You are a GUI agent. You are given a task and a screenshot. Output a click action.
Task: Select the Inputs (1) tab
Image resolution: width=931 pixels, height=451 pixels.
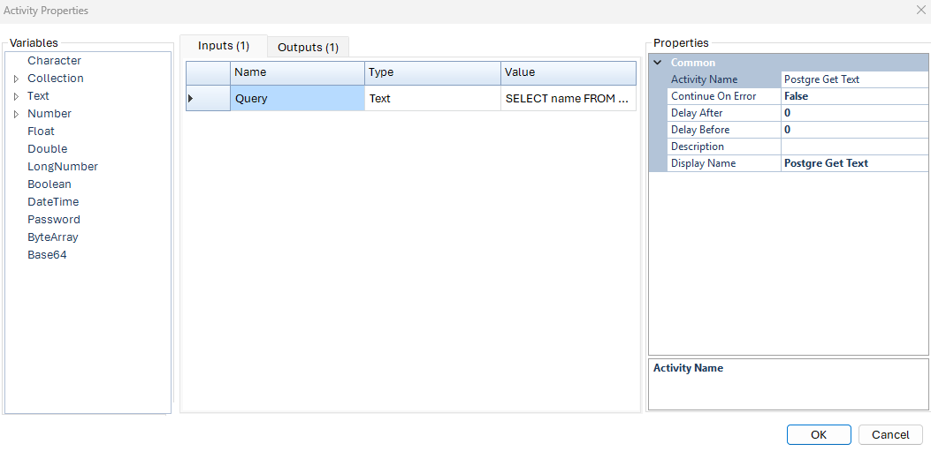(224, 46)
